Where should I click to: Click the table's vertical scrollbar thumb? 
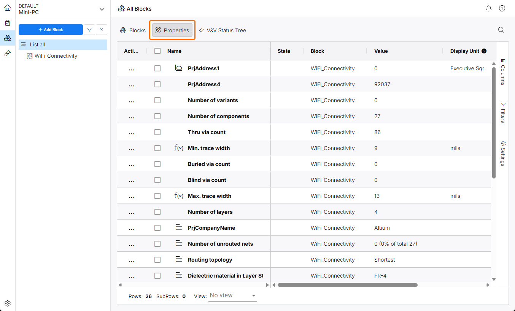tap(494, 122)
